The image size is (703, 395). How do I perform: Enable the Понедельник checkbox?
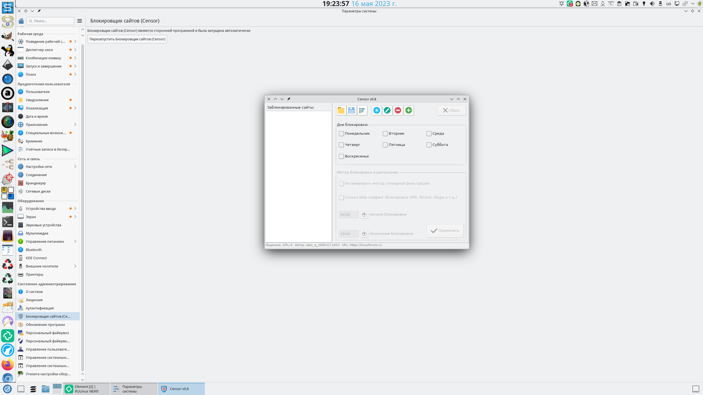click(x=341, y=134)
